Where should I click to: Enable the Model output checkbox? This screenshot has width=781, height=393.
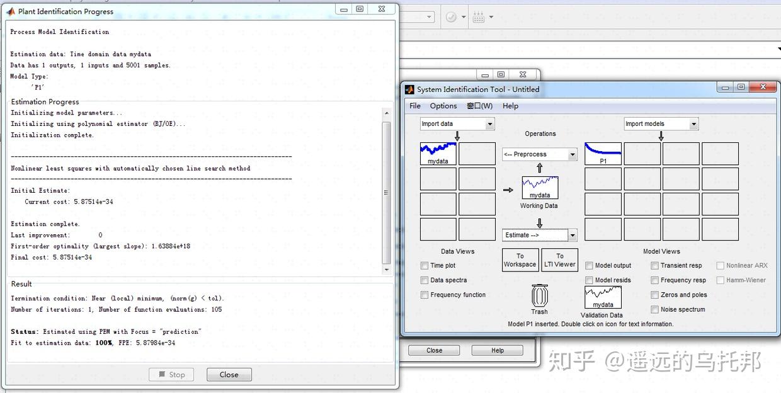590,266
